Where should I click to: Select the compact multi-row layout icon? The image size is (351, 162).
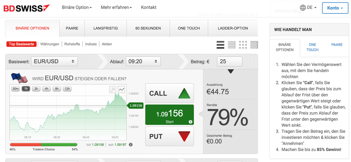[x=232, y=45]
